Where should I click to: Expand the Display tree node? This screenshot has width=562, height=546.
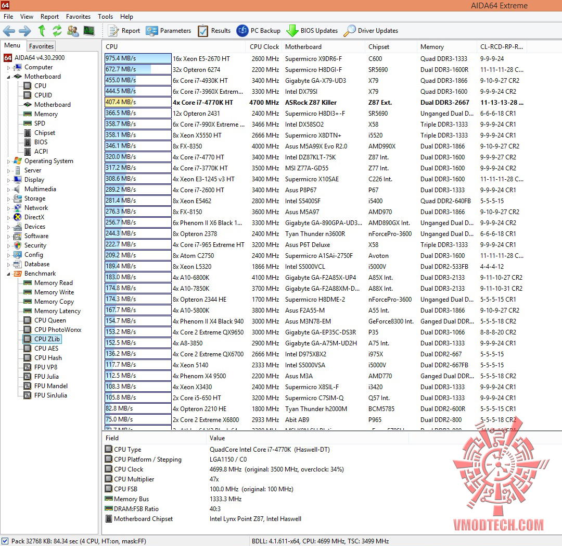pos(9,180)
